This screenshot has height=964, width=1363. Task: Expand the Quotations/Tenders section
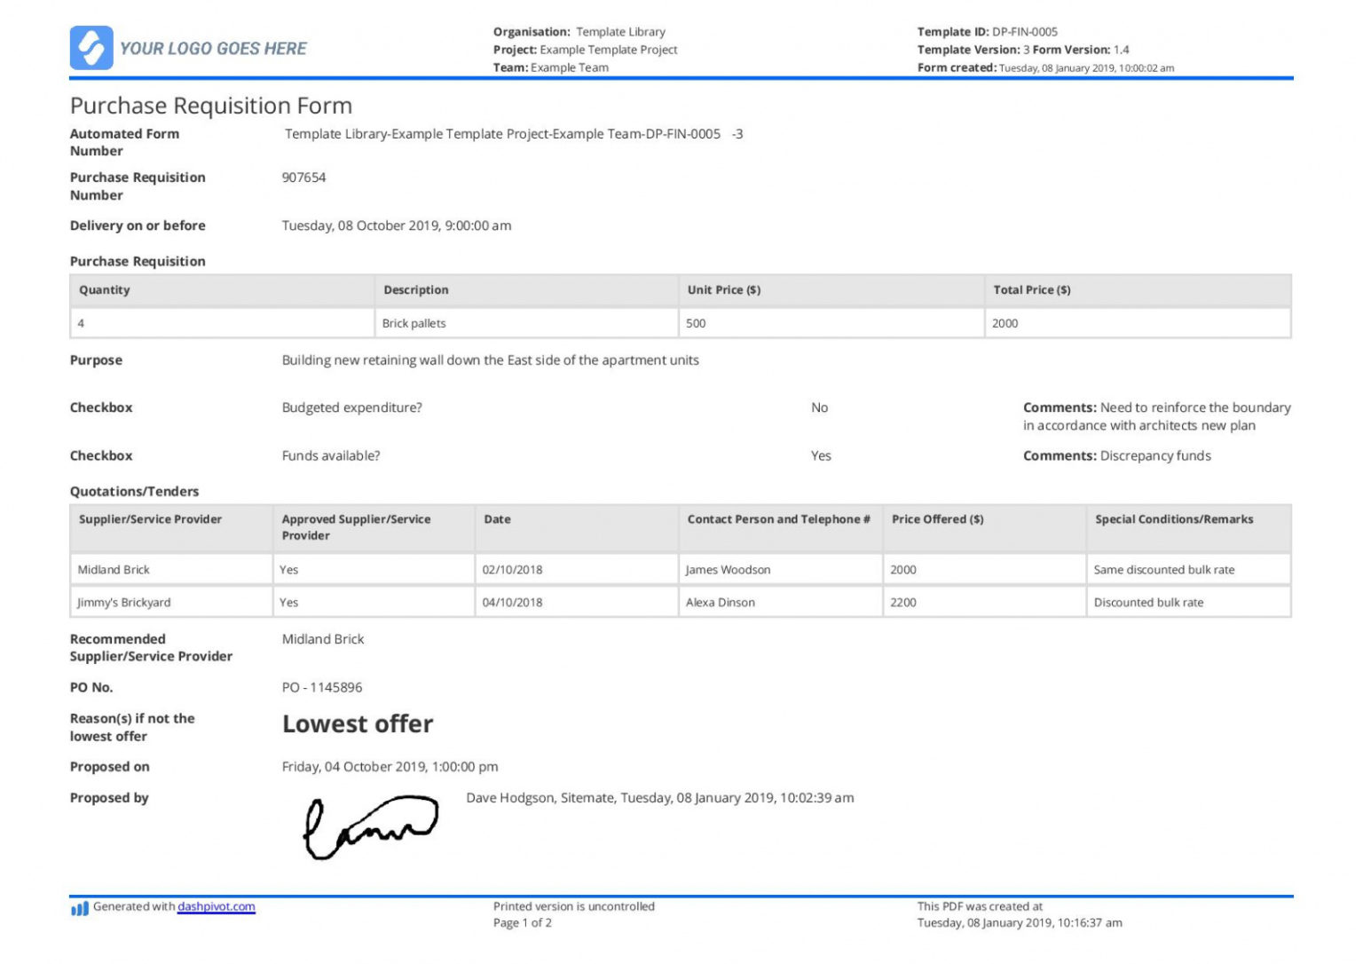click(135, 491)
